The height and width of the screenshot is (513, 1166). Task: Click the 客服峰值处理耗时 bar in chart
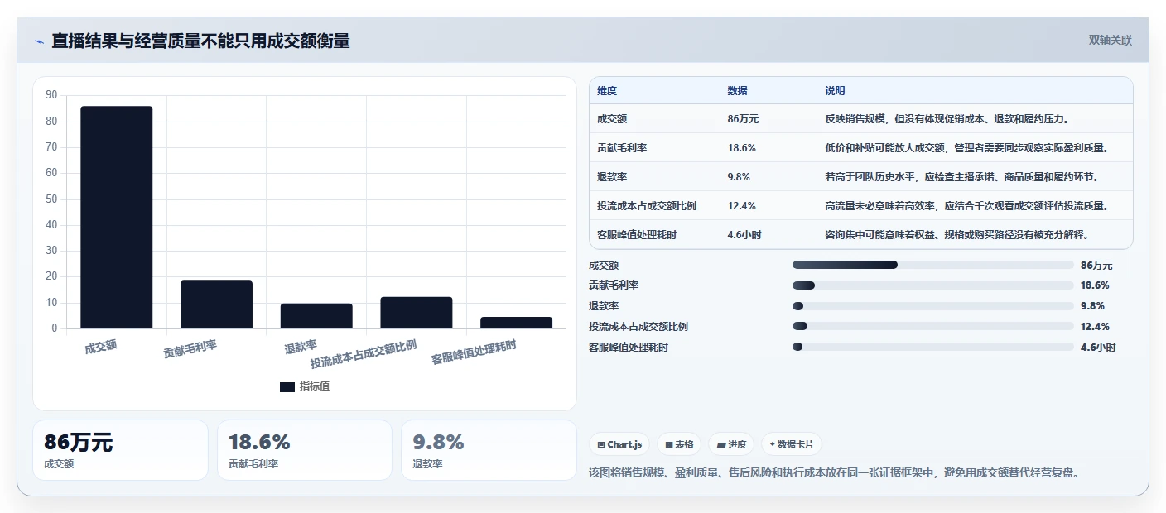pos(517,323)
